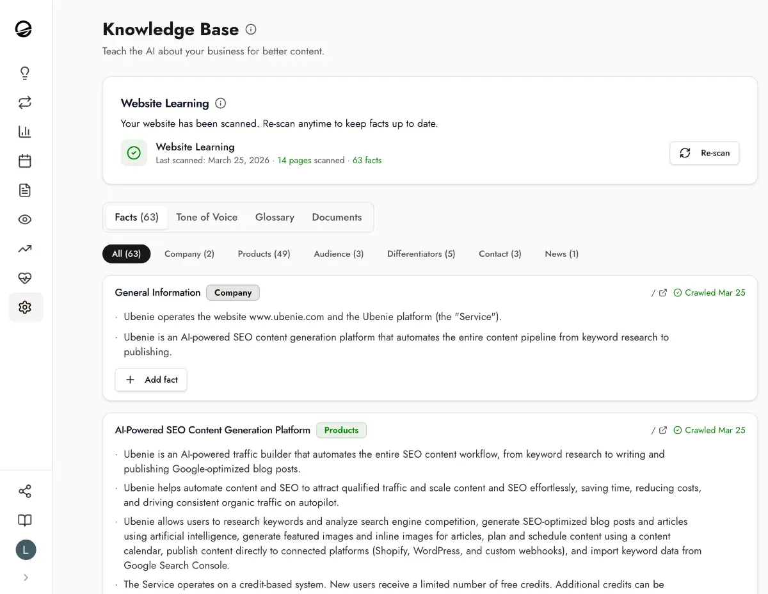Switch to the Tone of Voice tab
This screenshot has width=768, height=594.
[x=207, y=217]
